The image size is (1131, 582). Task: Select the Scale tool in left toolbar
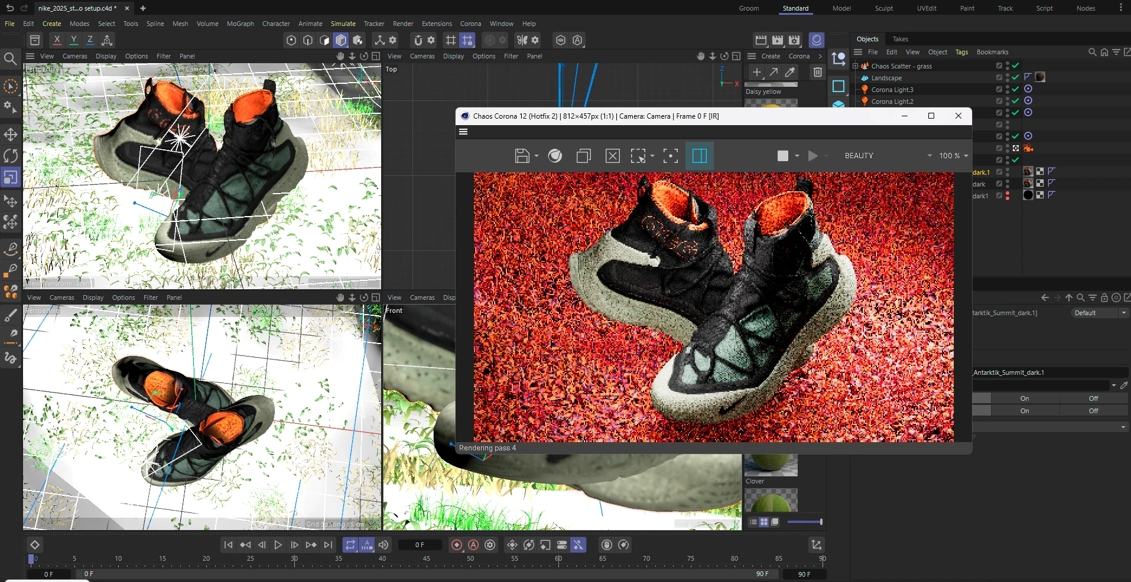click(x=11, y=177)
